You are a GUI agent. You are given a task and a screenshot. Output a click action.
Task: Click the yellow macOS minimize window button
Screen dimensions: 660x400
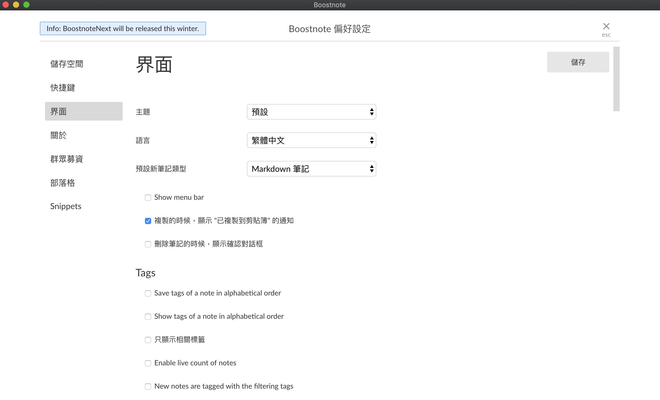coord(16,5)
